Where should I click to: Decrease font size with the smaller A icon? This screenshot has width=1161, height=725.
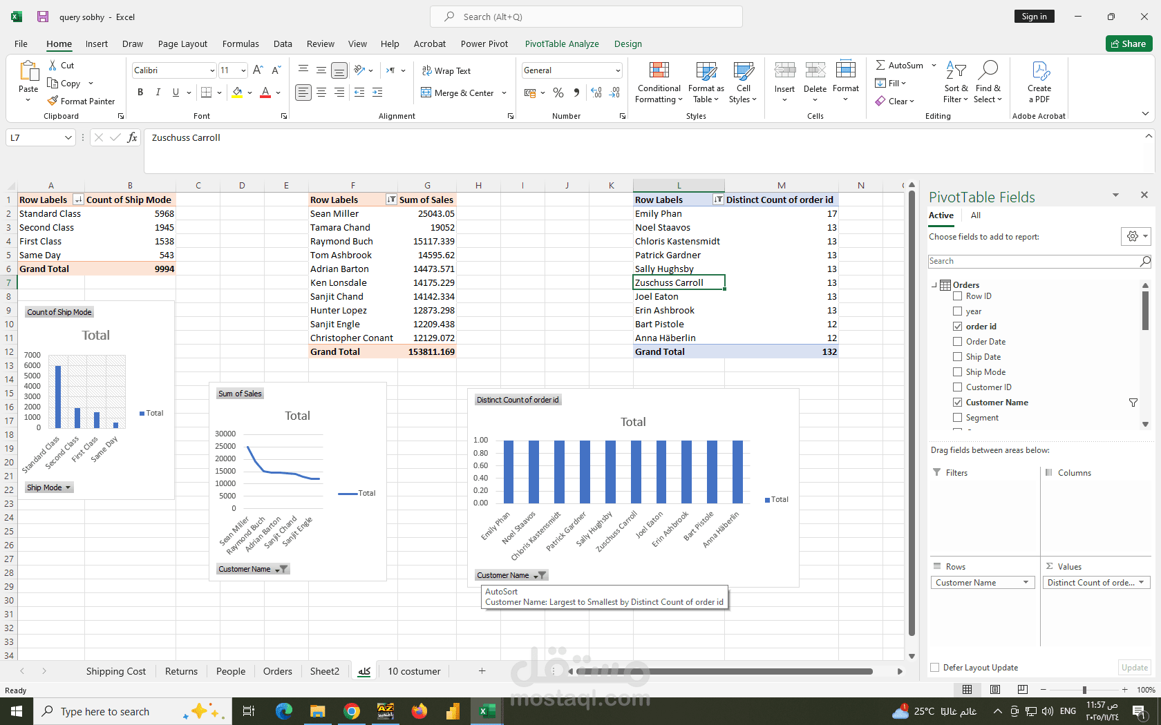(276, 70)
